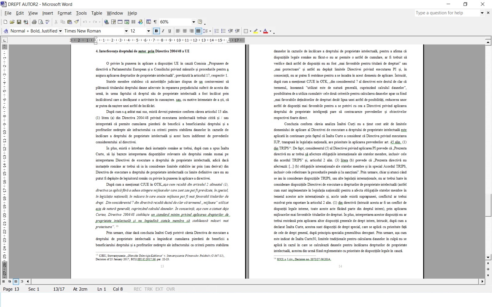
Task: Switch to Outline view
Action: (x=22, y=281)
